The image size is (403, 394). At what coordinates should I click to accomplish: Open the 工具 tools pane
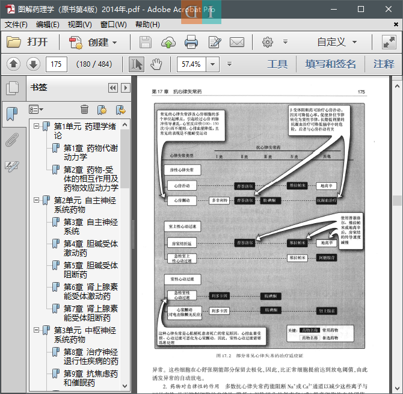pyautogui.click(x=277, y=64)
